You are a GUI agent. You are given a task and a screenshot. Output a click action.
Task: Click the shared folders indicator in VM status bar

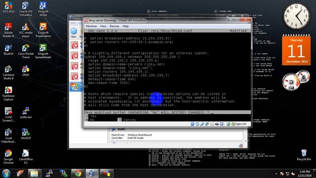(212, 124)
